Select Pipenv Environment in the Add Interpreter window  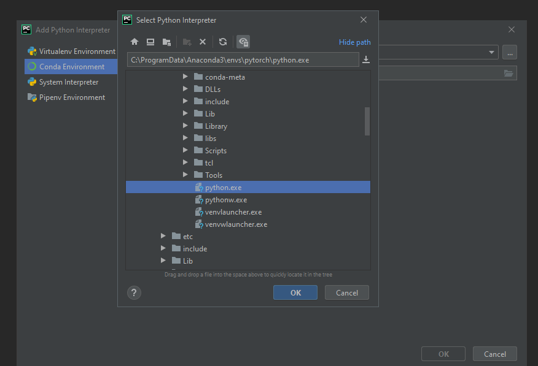71,97
